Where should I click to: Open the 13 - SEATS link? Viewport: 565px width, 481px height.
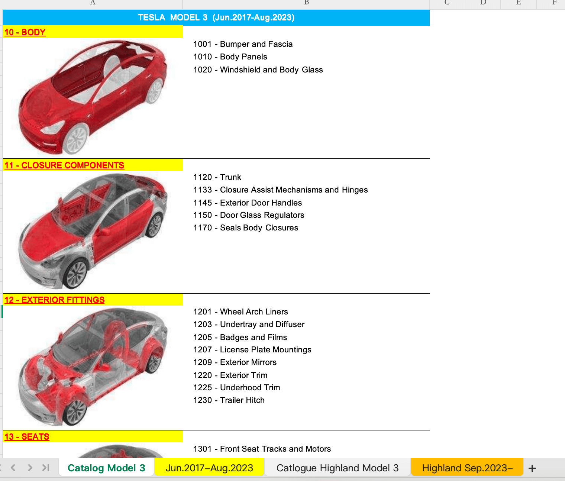click(x=27, y=437)
